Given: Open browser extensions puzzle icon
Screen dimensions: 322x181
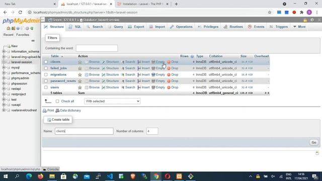Looking at the screenshot, I should point(302,12).
